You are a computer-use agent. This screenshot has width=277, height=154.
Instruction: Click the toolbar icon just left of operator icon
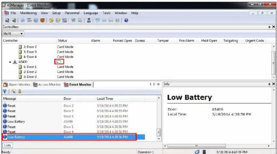pos(80,20)
